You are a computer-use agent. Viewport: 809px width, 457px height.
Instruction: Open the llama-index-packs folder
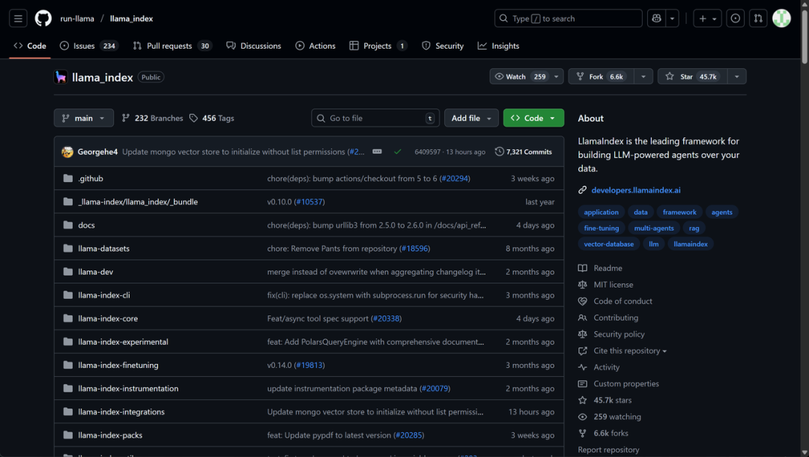tap(110, 435)
